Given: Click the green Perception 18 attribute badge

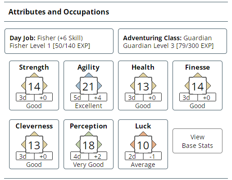Looking at the screenshot, I should [x=89, y=144].
